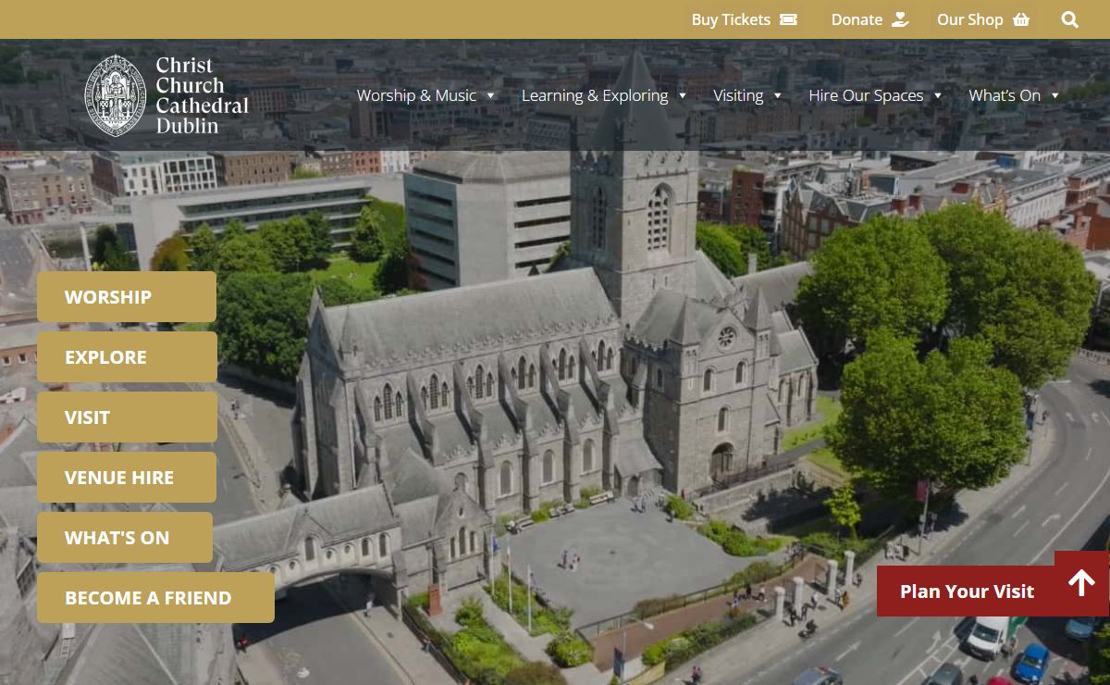Screen dimensions: 1110x685
Task: Expand the Visiting menu arrow
Action: [778, 95]
